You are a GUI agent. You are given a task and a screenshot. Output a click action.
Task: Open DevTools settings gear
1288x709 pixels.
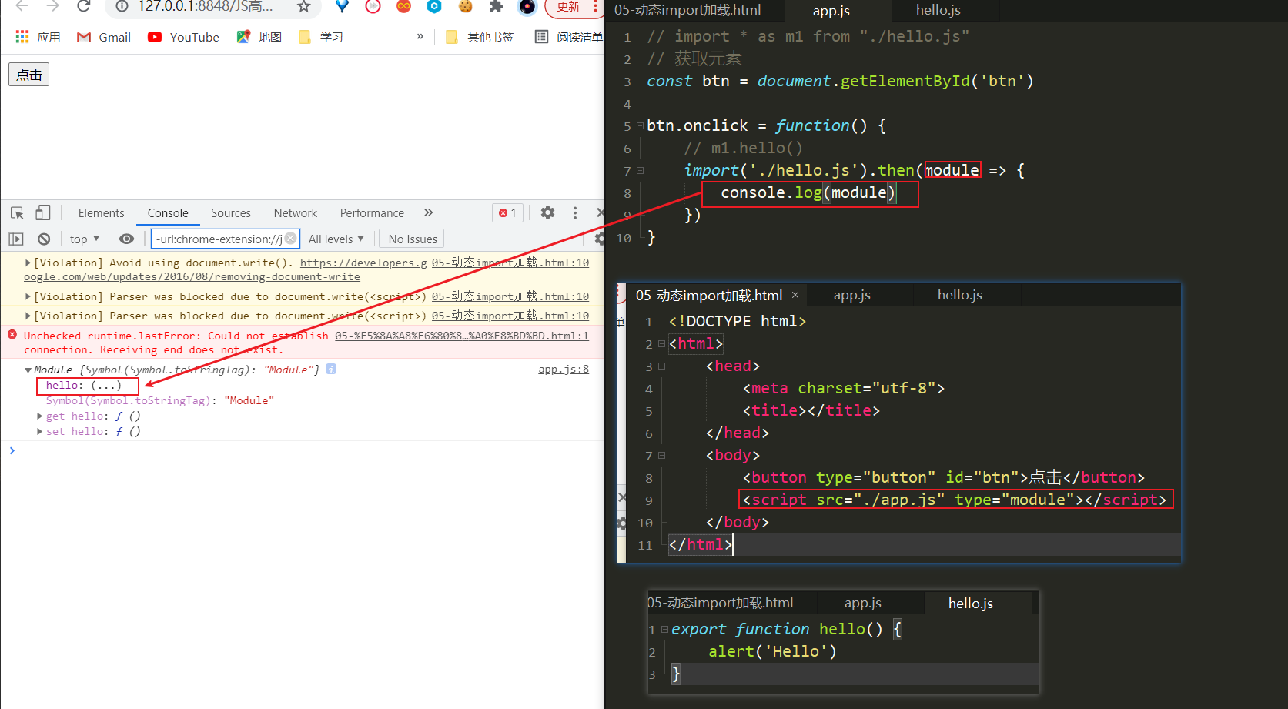(547, 212)
